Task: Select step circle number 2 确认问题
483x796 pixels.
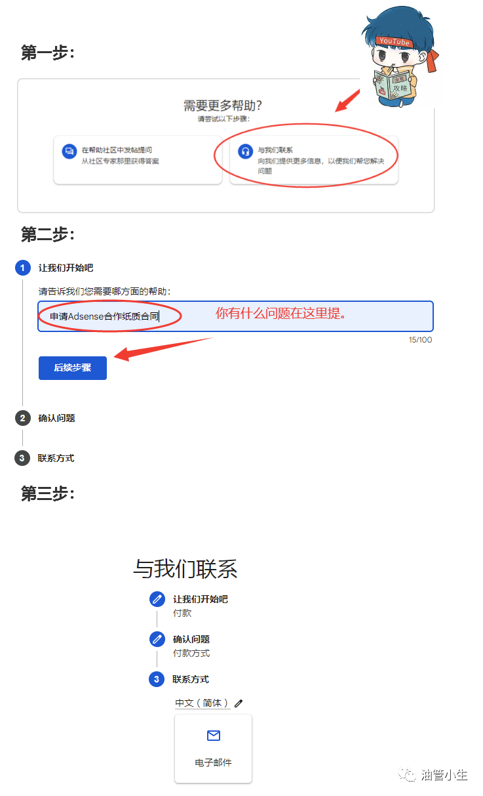Action: coord(23,418)
